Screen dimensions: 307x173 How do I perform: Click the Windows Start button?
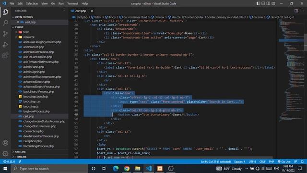click(x=5, y=169)
